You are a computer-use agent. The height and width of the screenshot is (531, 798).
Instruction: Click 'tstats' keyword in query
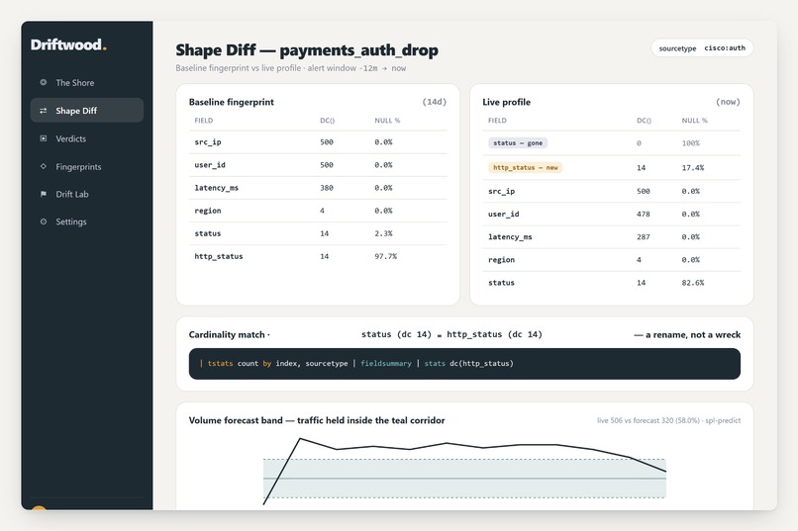coord(220,363)
